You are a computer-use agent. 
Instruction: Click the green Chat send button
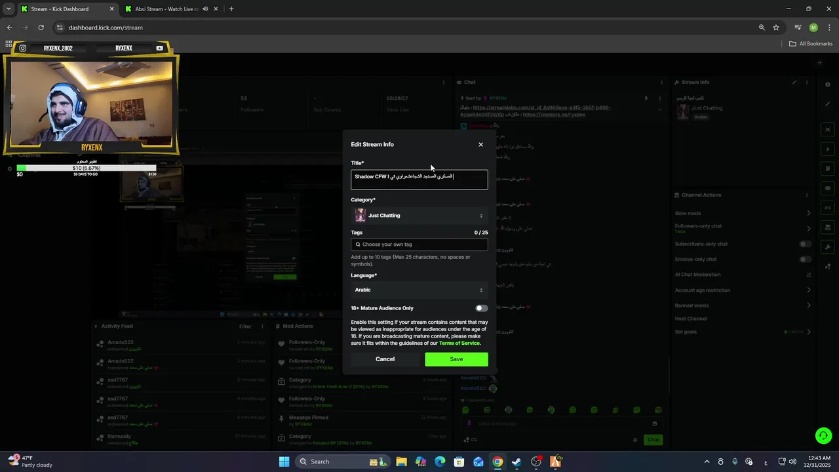(x=653, y=440)
